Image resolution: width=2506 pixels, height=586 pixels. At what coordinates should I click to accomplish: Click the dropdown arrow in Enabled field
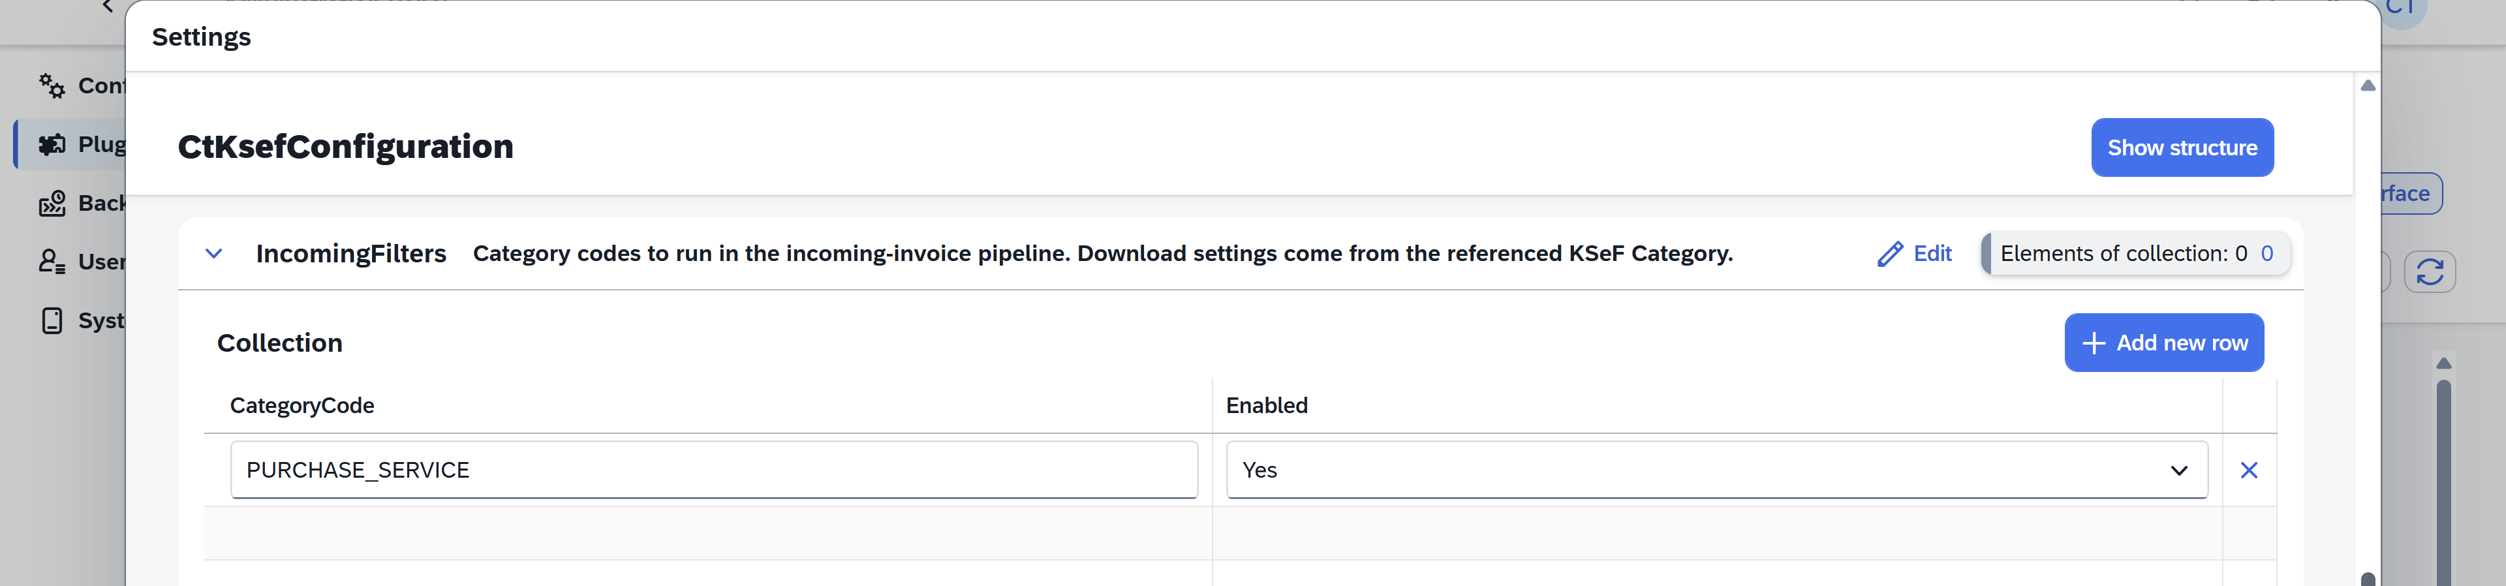click(x=2178, y=471)
